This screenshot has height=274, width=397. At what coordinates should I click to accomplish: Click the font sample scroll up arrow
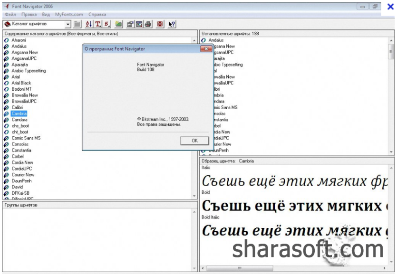391,168
